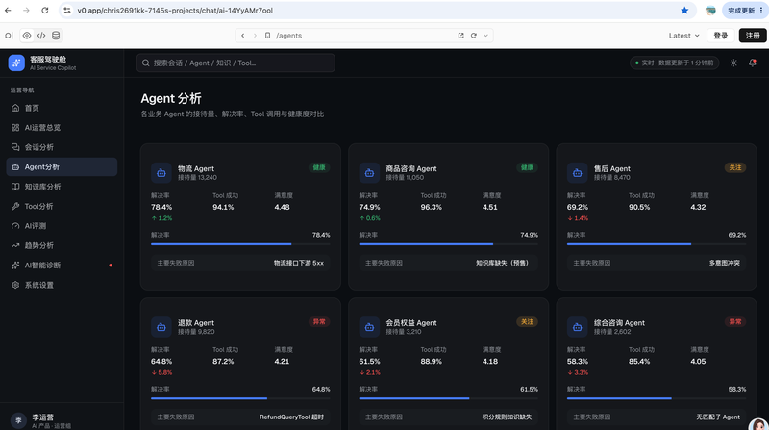This screenshot has height=430, width=769.
Task: Select Agent分析 in sidebar
Action: pos(62,166)
